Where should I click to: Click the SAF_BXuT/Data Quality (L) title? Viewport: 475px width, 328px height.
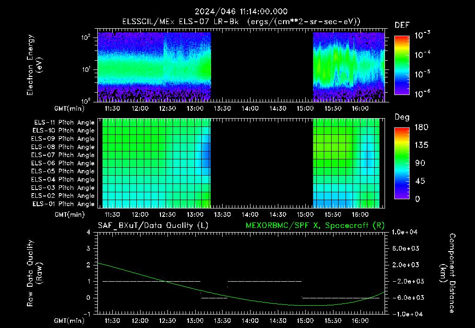click(x=153, y=226)
